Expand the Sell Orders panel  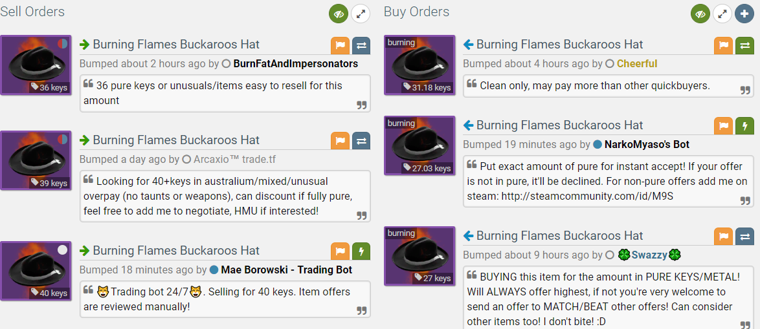point(360,14)
